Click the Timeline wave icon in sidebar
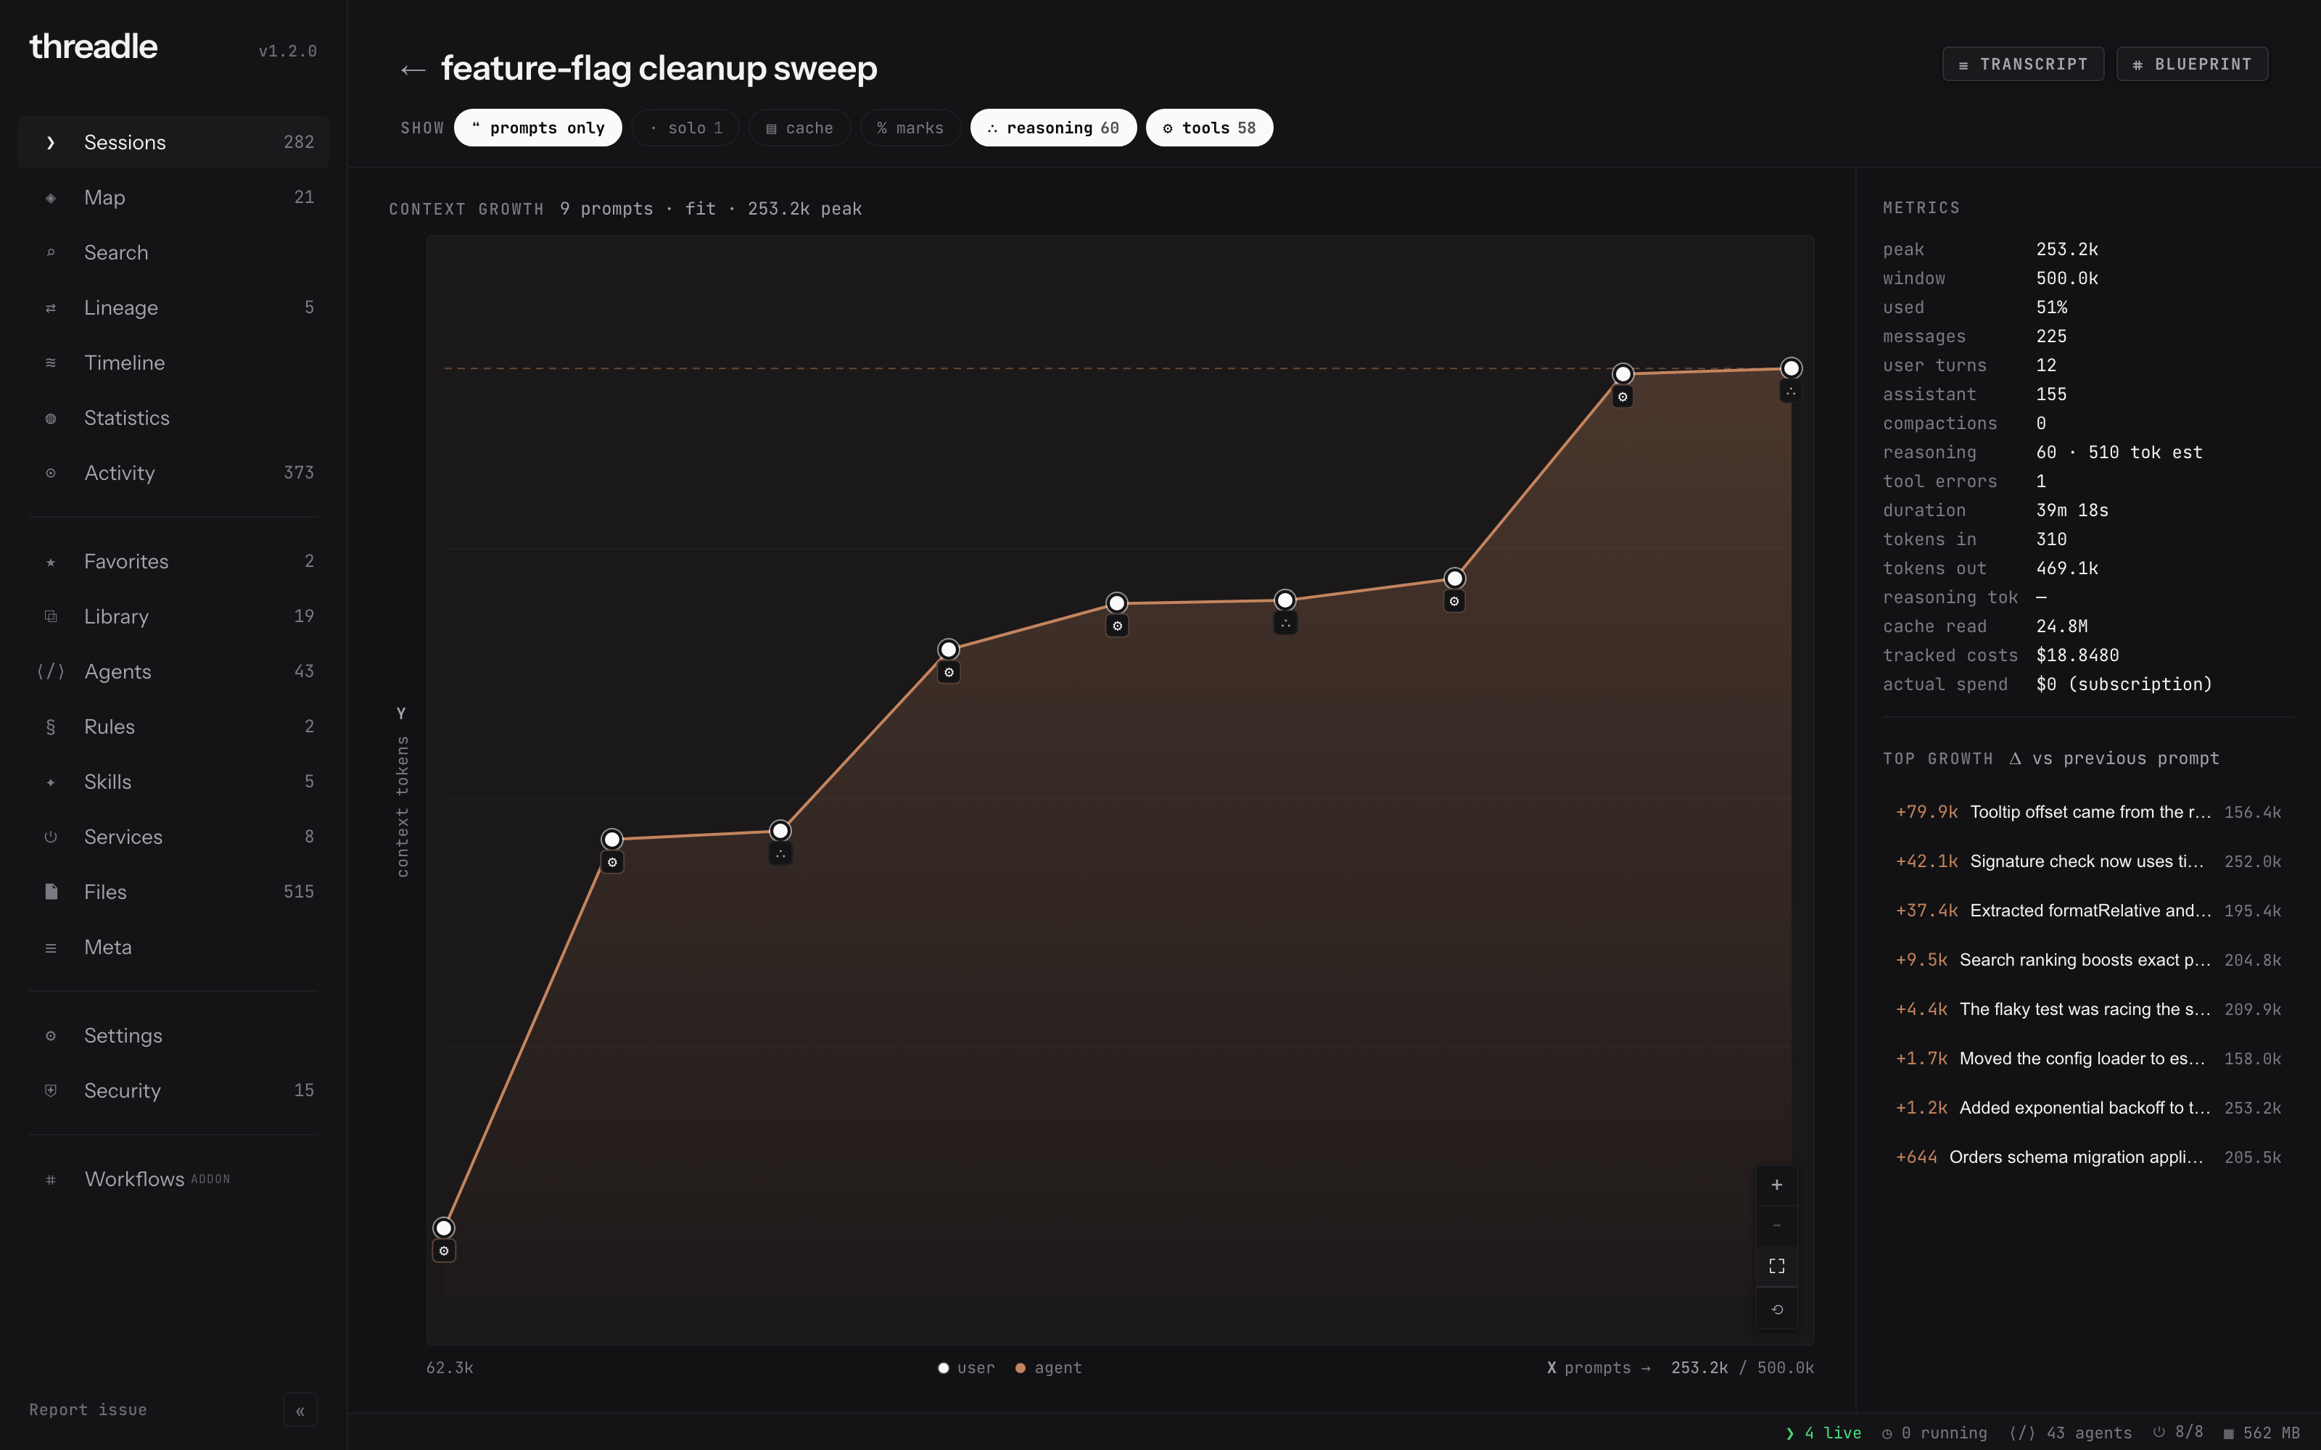The height and width of the screenshot is (1450, 2321). coord(51,362)
